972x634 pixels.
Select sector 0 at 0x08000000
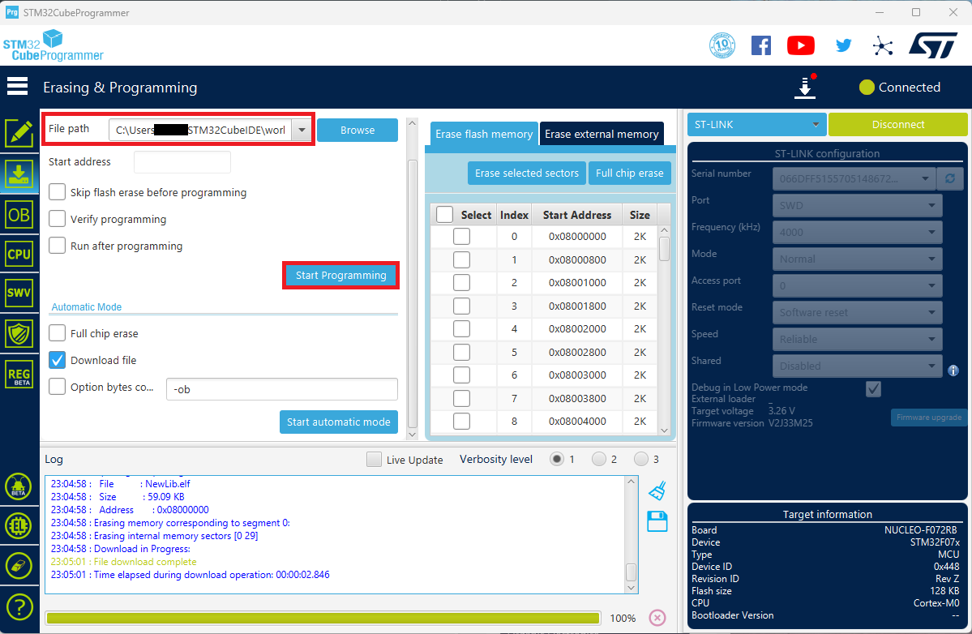click(461, 236)
